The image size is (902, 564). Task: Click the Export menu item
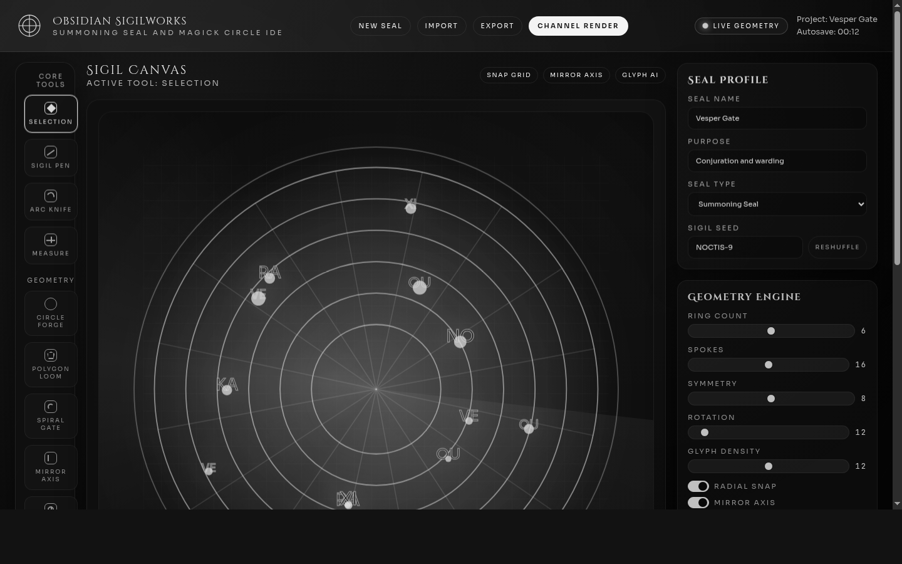(x=497, y=26)
